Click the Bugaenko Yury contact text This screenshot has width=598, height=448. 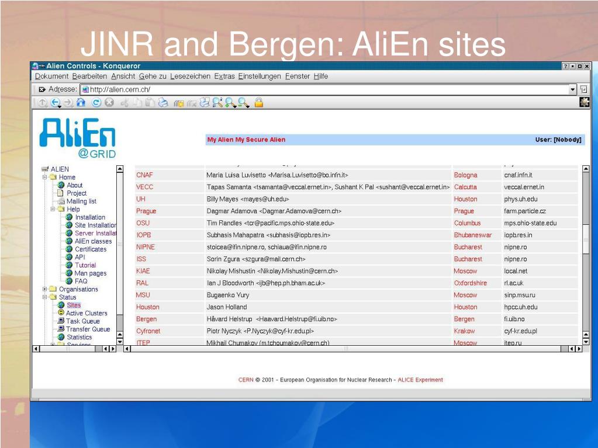(x=227, y=295)
